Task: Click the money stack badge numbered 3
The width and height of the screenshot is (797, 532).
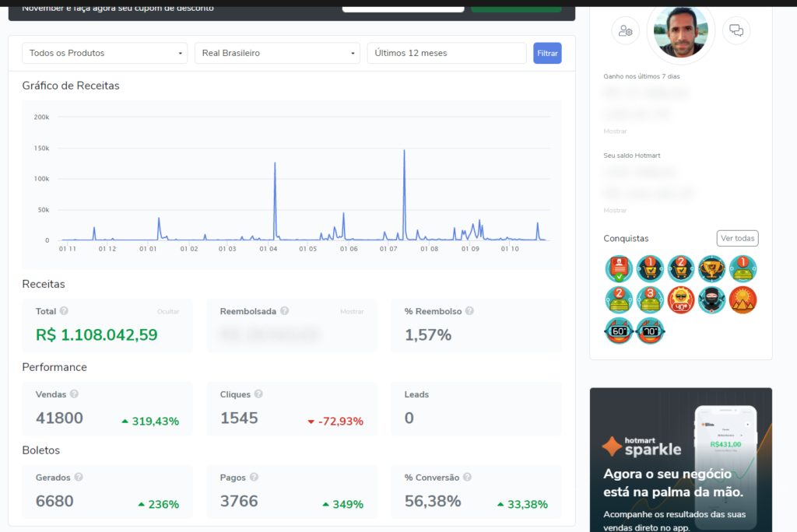Action: pyautogui.click(x=650, y=299)
